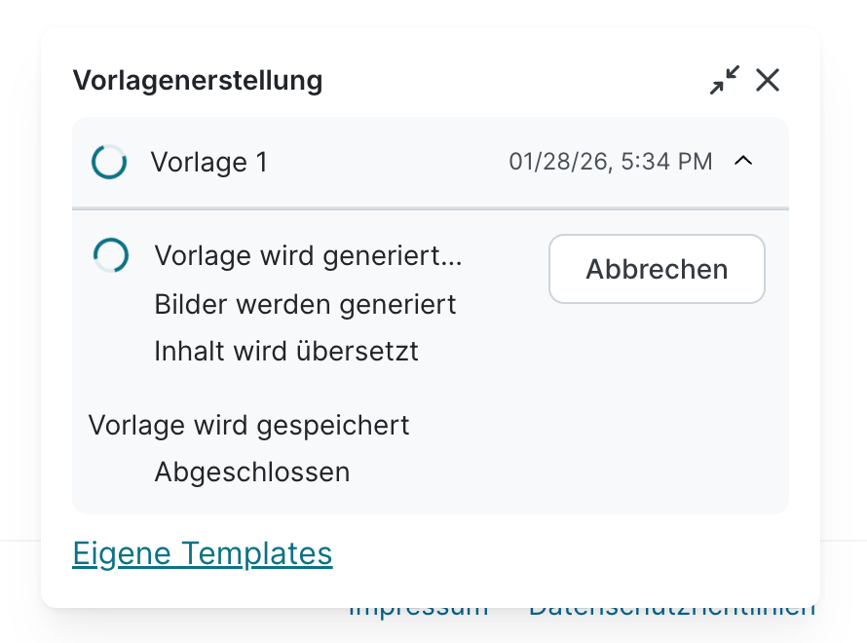Select the step 'Bilder werden generiert'
The image size is (867, 643).
click(x=305, y=304)
